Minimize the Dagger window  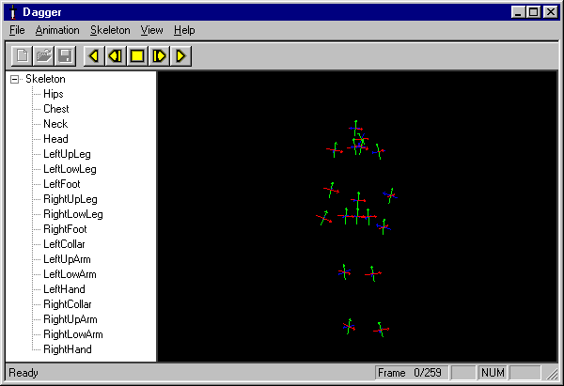tap(518, 12)
